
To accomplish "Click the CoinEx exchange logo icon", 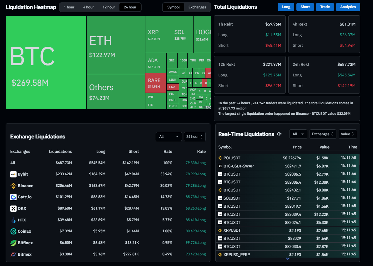I will pyautogui.click(x=13, y=231).
